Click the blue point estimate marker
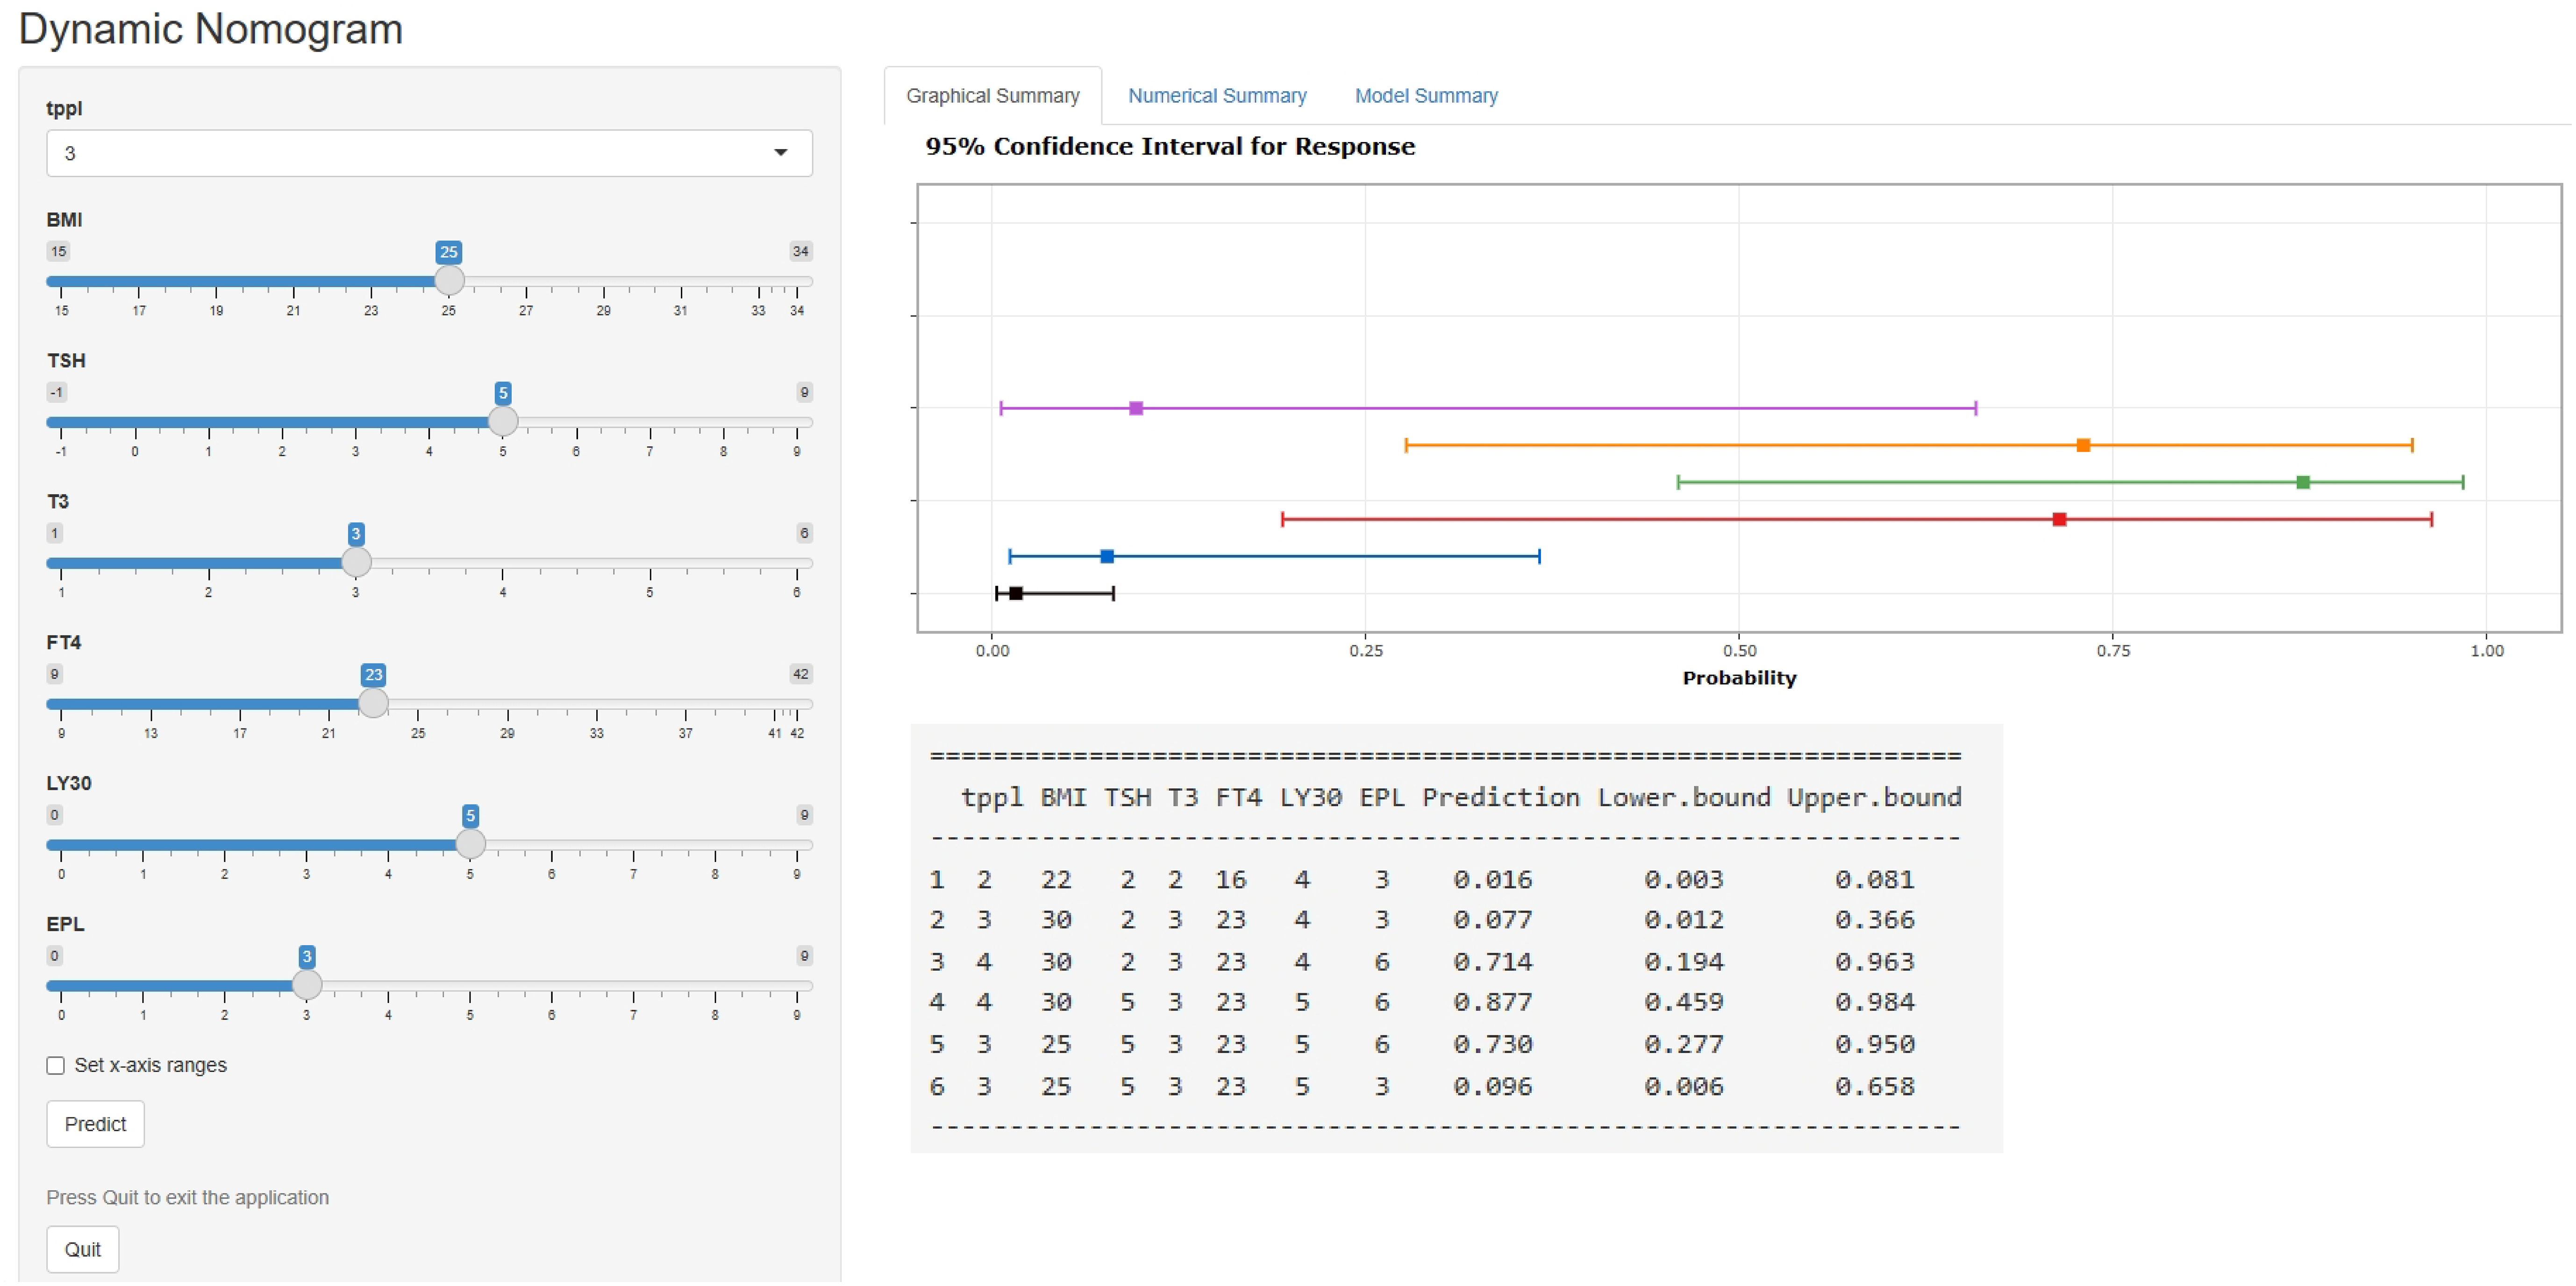2576x1286 pixels. pyautogui.click(x=1107, y=556)
